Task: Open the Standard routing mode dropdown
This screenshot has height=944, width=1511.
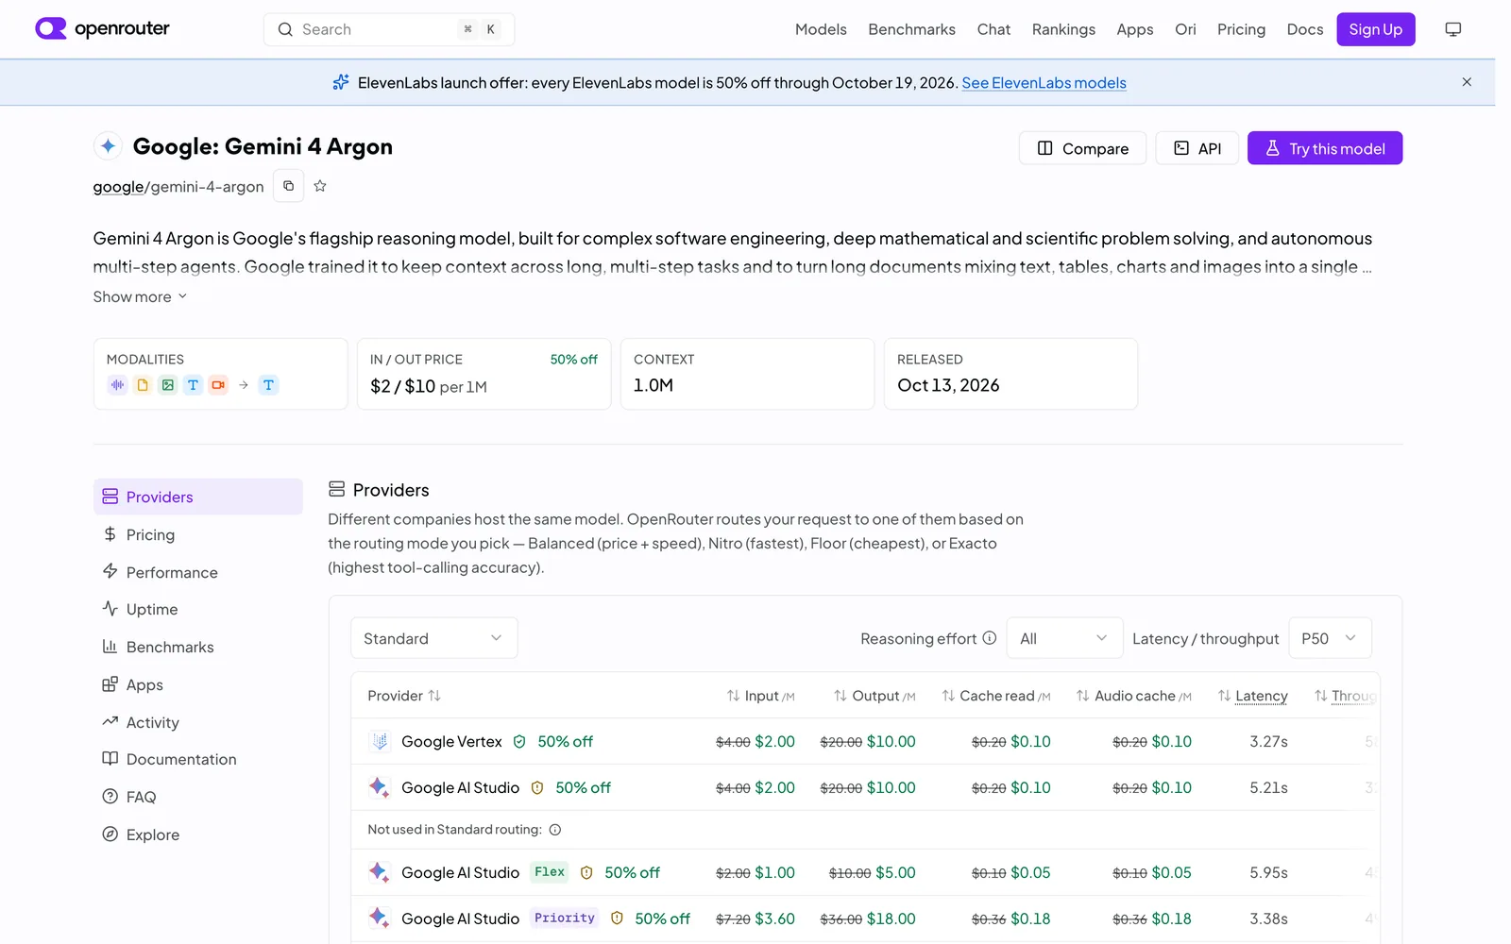Action: pyautogui.click(x=433, y=638)
